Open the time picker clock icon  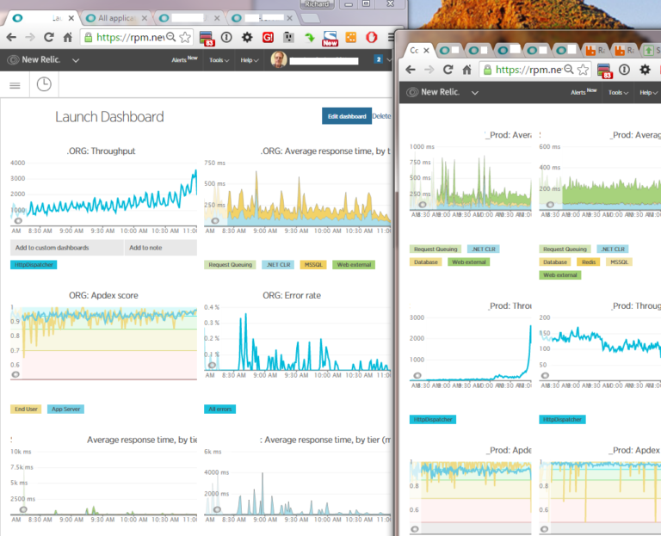[x=44, y=84]
